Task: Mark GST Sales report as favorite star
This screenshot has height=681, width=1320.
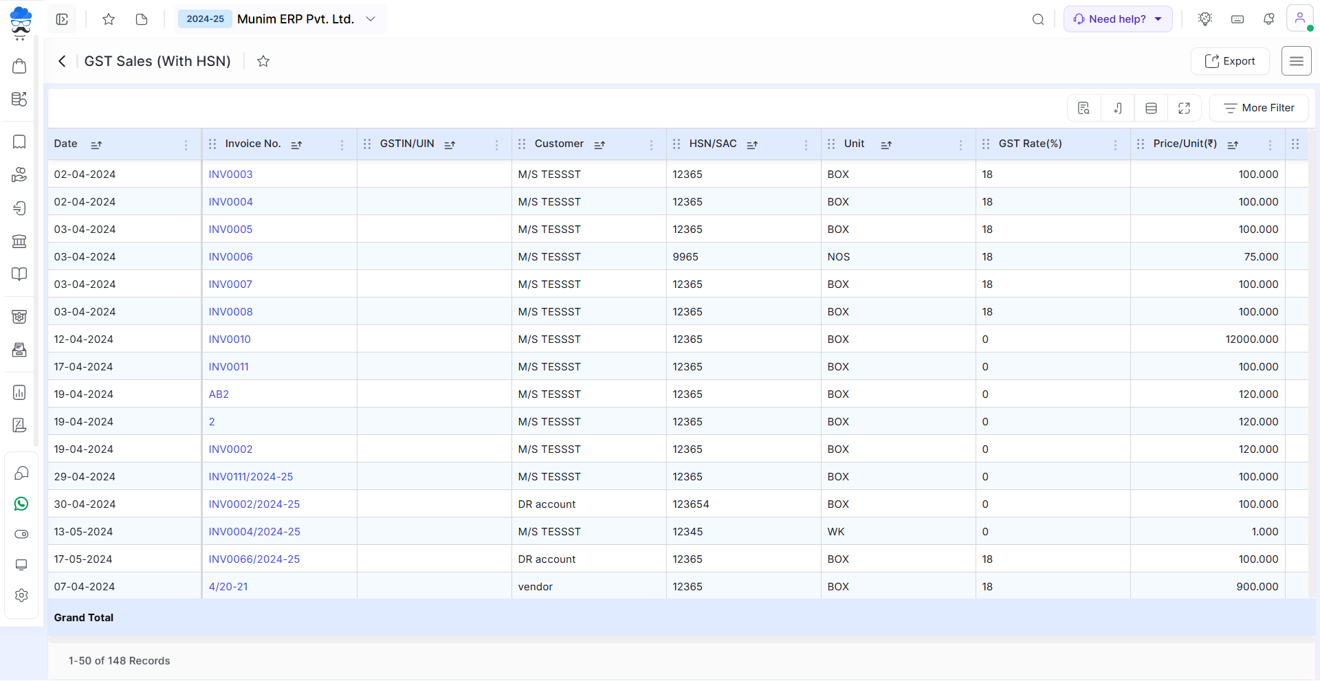Action: point(263,61)
